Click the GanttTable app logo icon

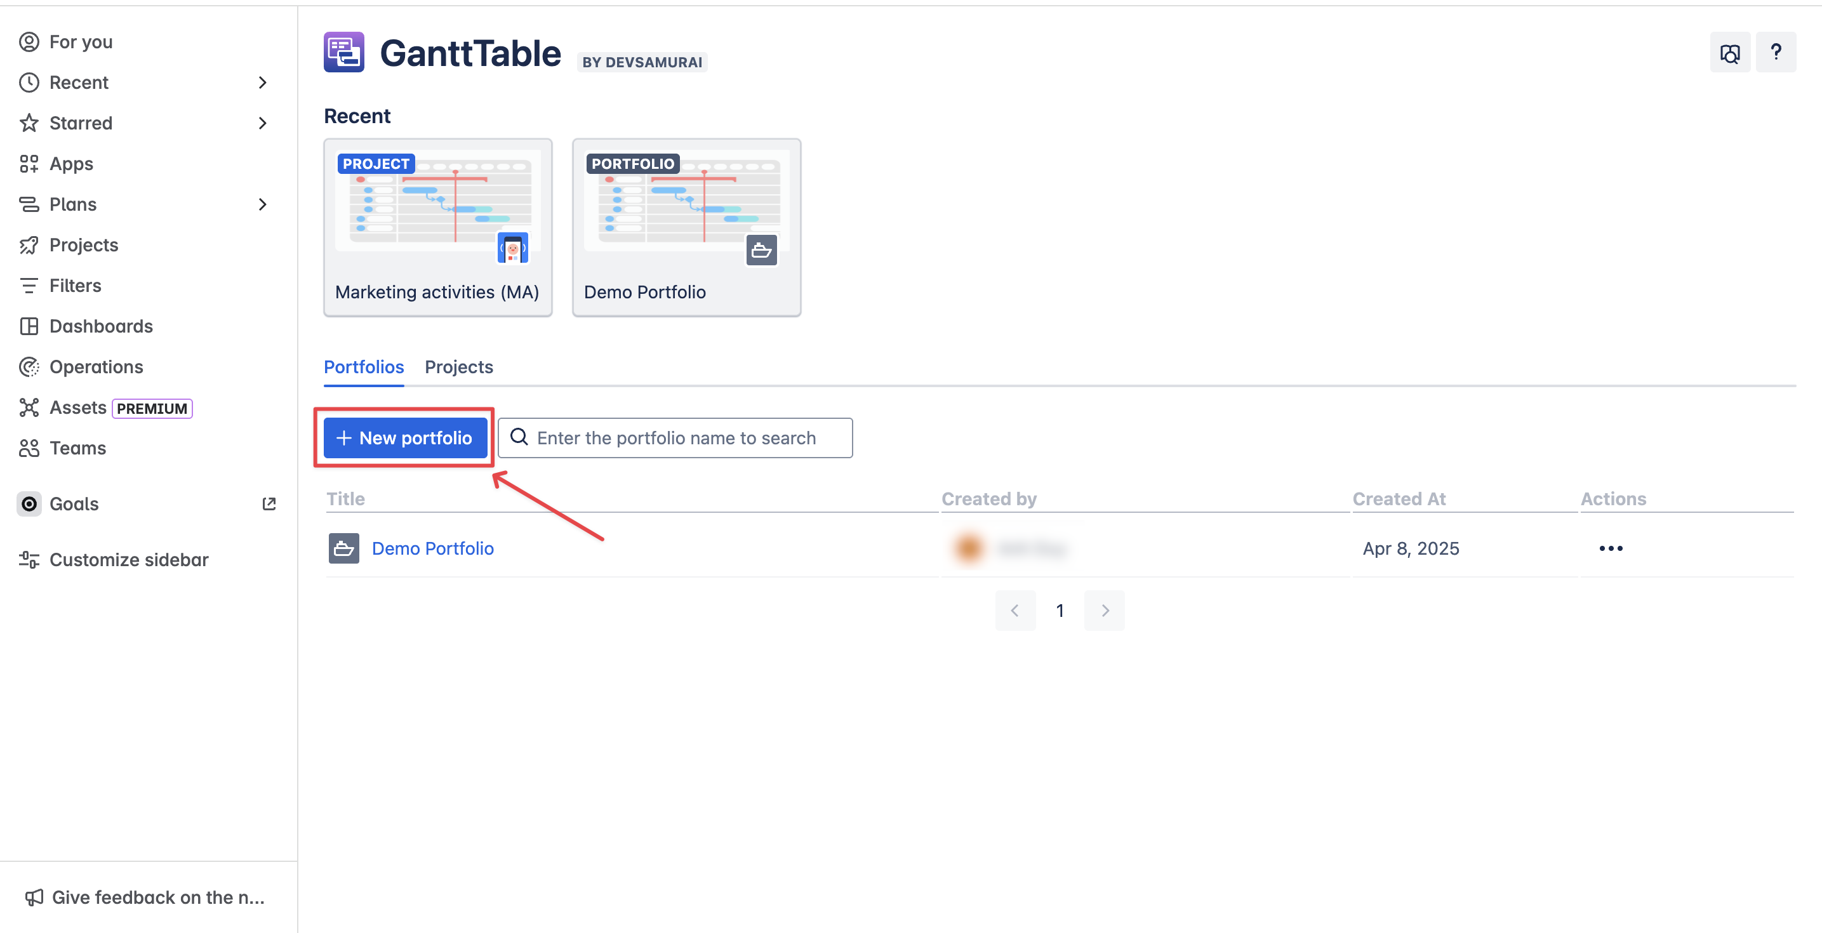coord(343,52)
